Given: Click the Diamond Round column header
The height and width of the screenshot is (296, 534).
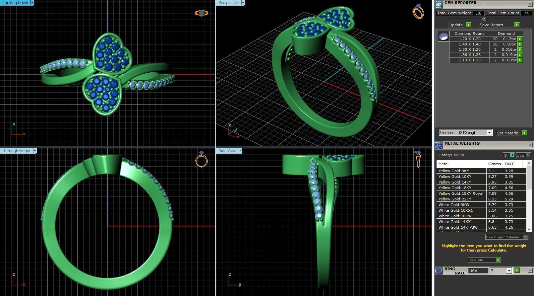Looking at the screenshot, I should pyautogui.click(x=469, y=34).
